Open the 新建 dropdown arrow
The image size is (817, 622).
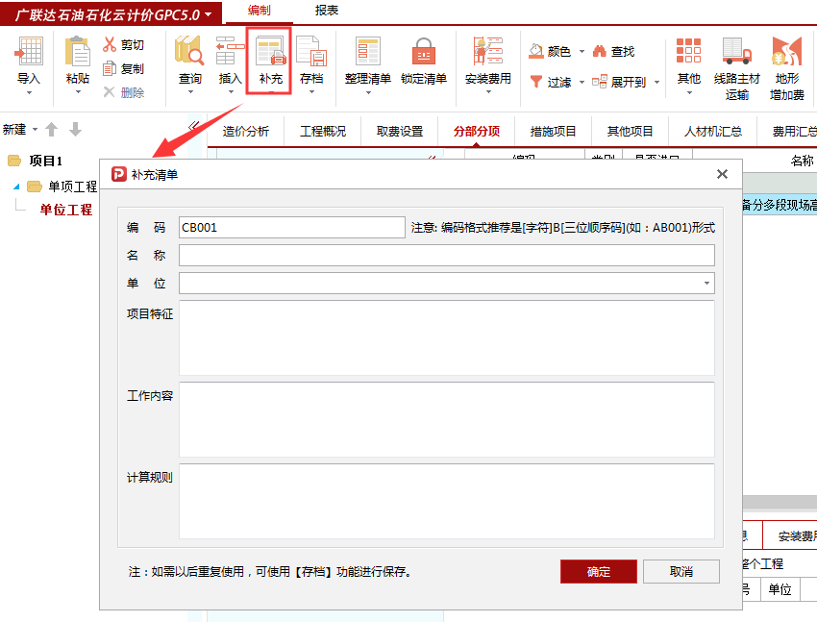click(x=36, y=130)
